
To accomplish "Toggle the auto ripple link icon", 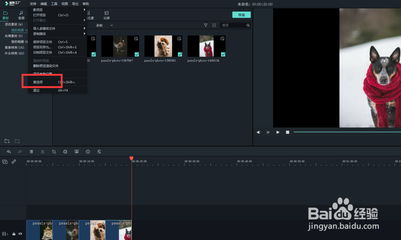I will 14,161.
